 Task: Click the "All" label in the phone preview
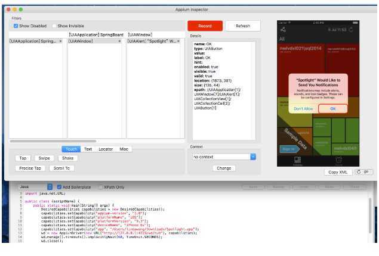coord(282,39)
